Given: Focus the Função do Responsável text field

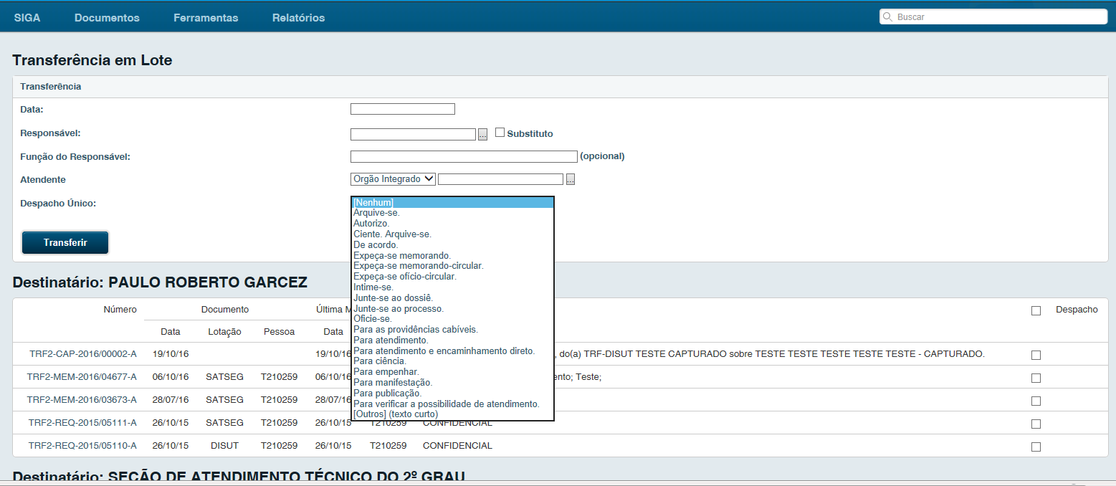Looking at the screenshot, I should click(x=464, y=156).
